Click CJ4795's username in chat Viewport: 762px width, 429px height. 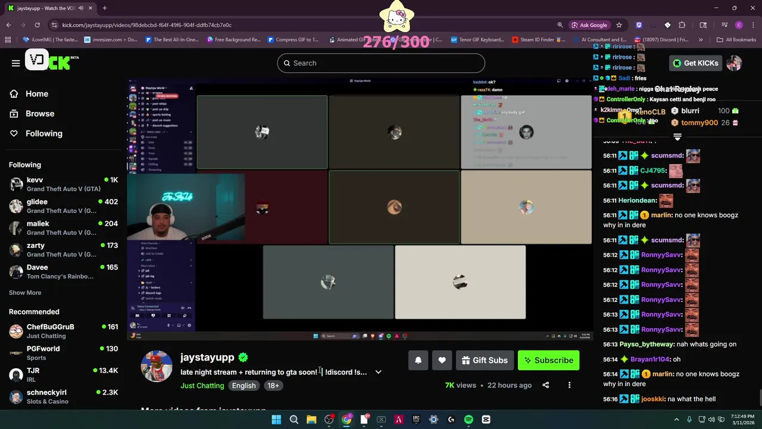(653, 170)
